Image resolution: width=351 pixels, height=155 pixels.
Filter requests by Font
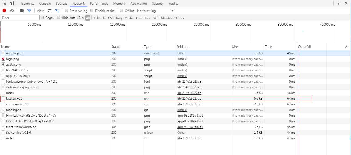(x=139, y=18)
